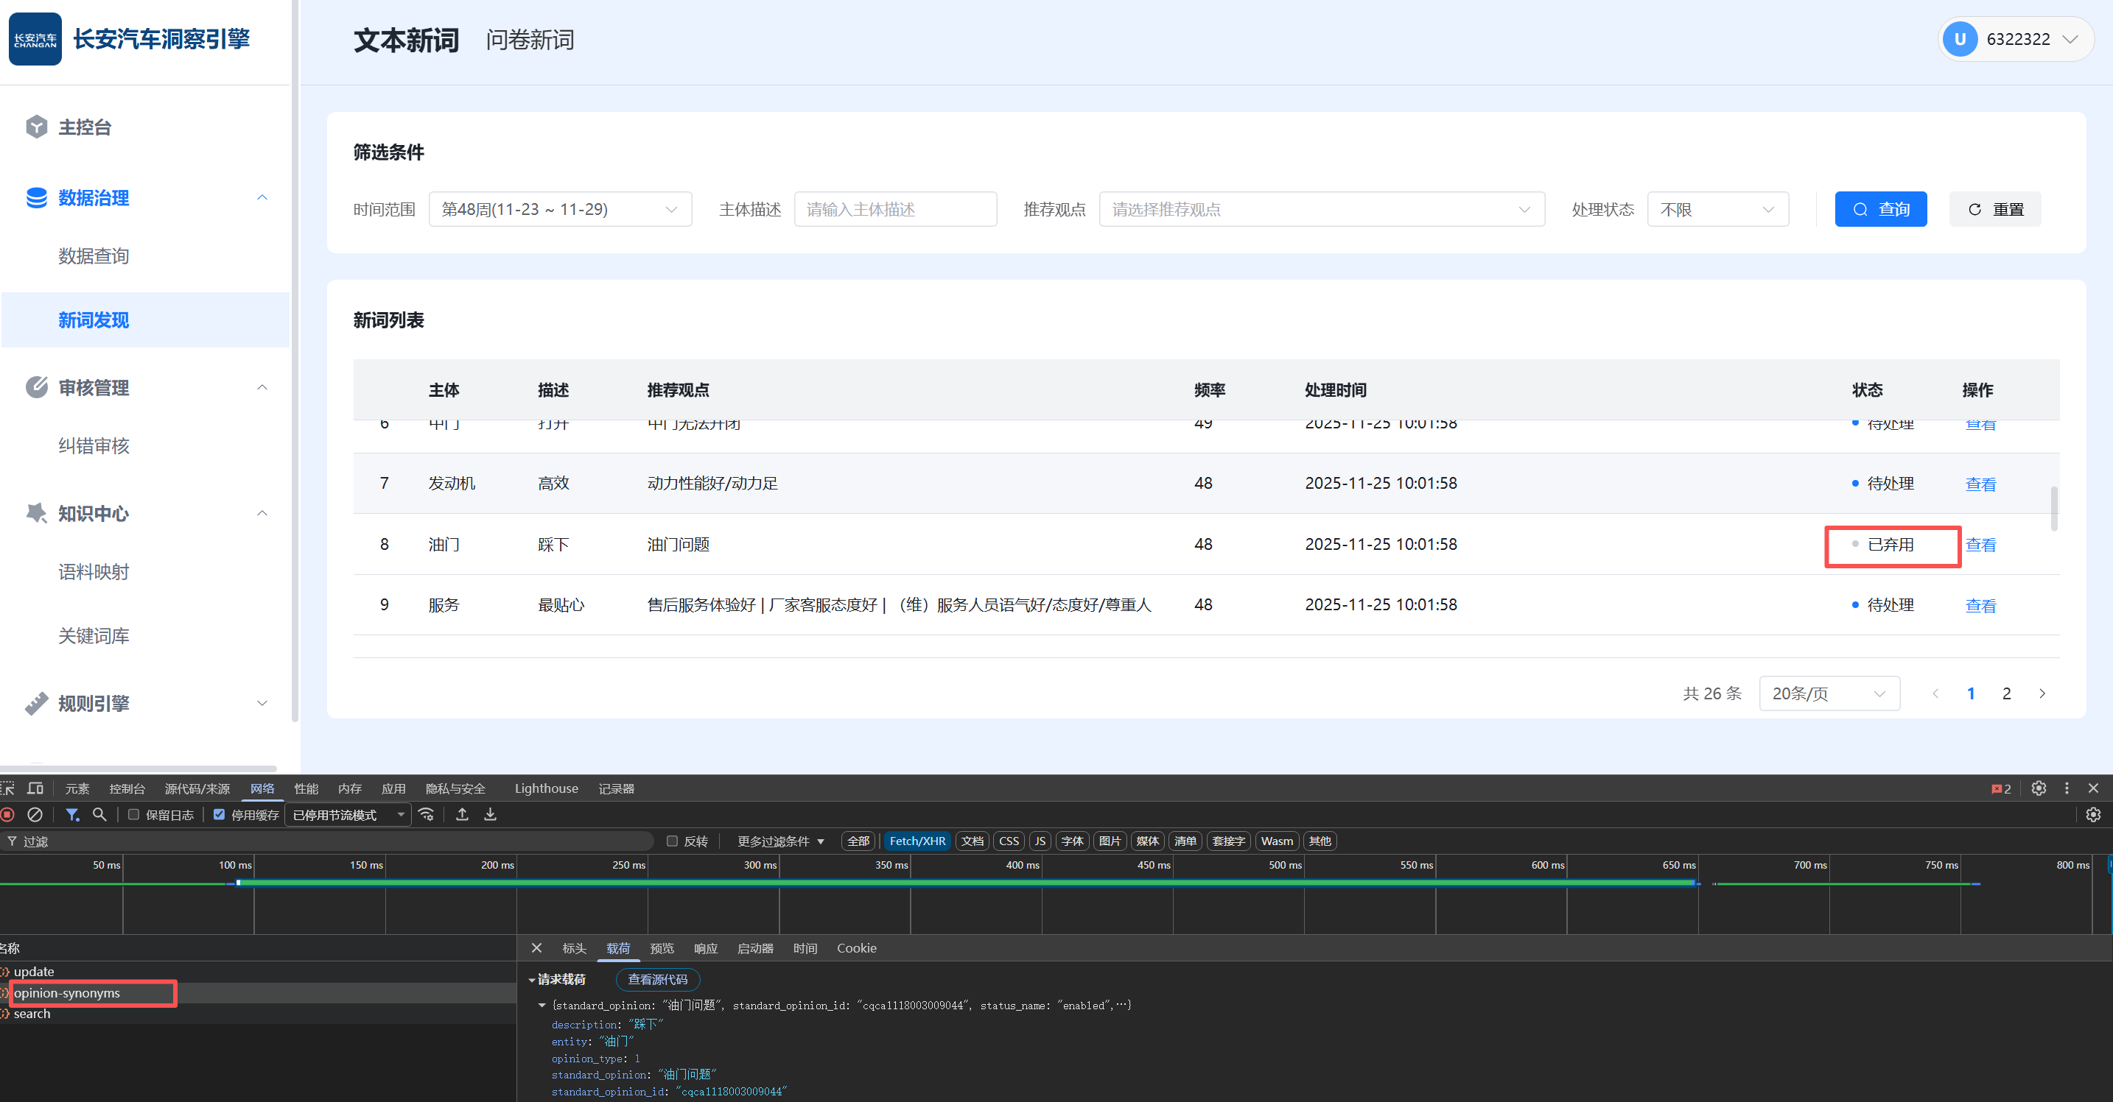Open network search magnifier icon
This screenshot has height=1102, width=2113.
99,814
